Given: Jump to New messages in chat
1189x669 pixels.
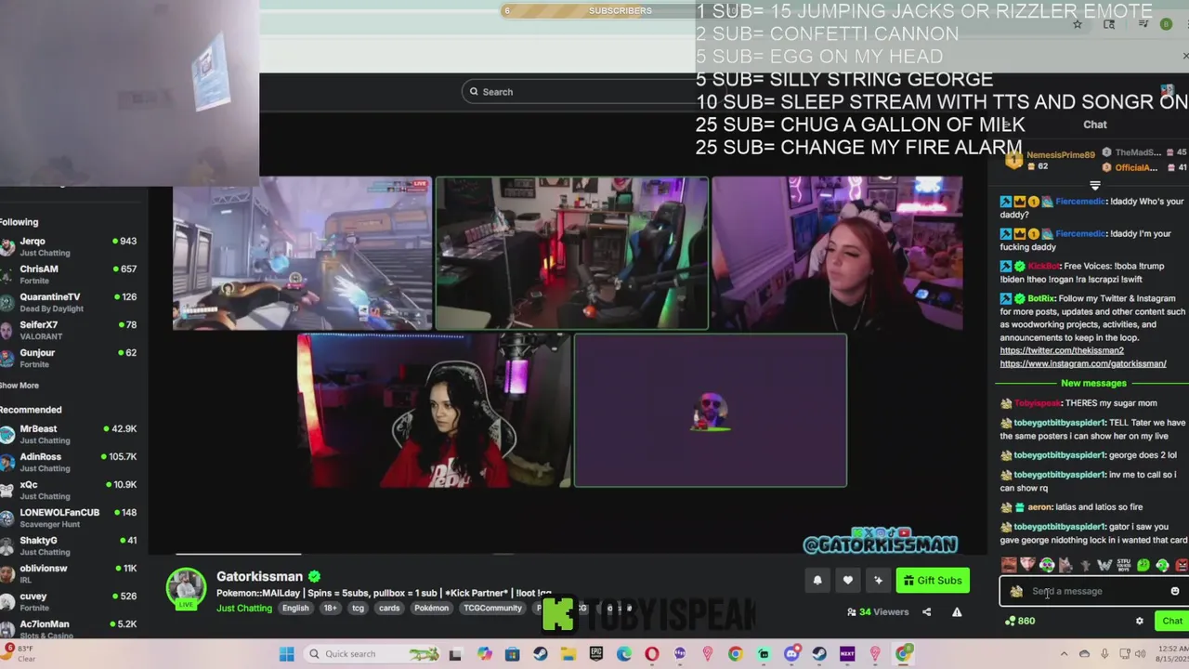Looking at the screenshot, I should pos(1093,383).
